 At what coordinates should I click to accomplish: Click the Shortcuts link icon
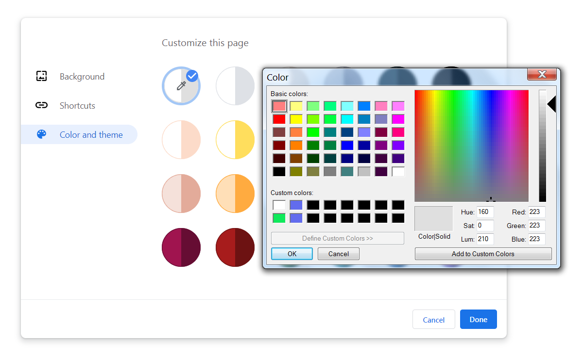(41, 105)
